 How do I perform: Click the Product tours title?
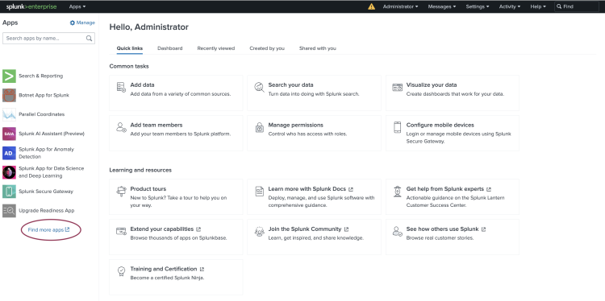tap(148, 189)
